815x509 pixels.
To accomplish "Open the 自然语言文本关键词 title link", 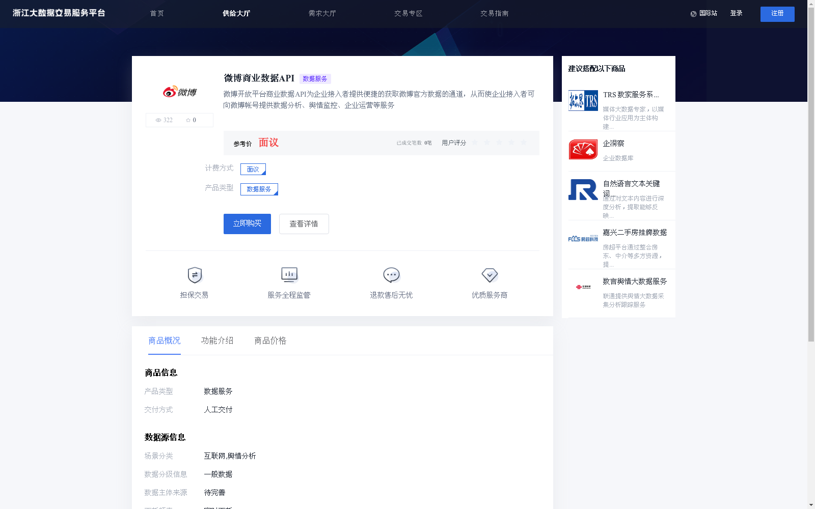I will [632, 188].
